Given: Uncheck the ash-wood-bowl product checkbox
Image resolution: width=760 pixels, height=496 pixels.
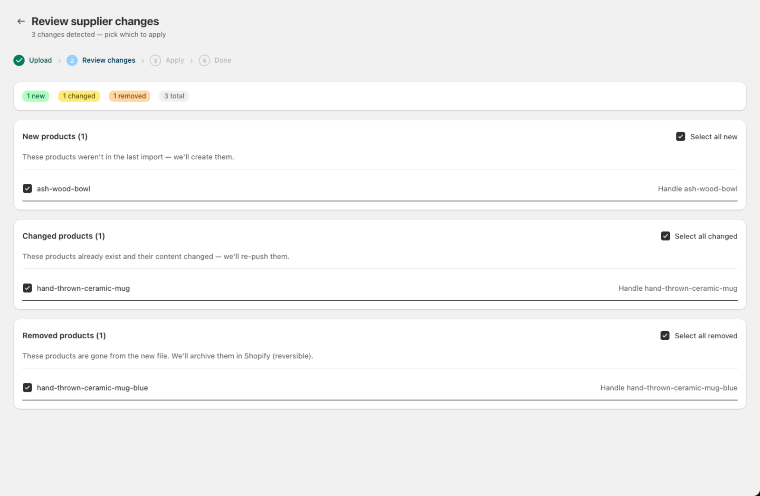Looking at the screenshot, I should (28, 189).
